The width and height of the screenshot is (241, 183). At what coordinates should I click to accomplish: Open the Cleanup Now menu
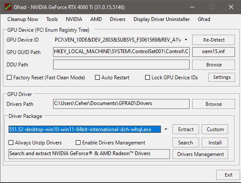point(23,19)
